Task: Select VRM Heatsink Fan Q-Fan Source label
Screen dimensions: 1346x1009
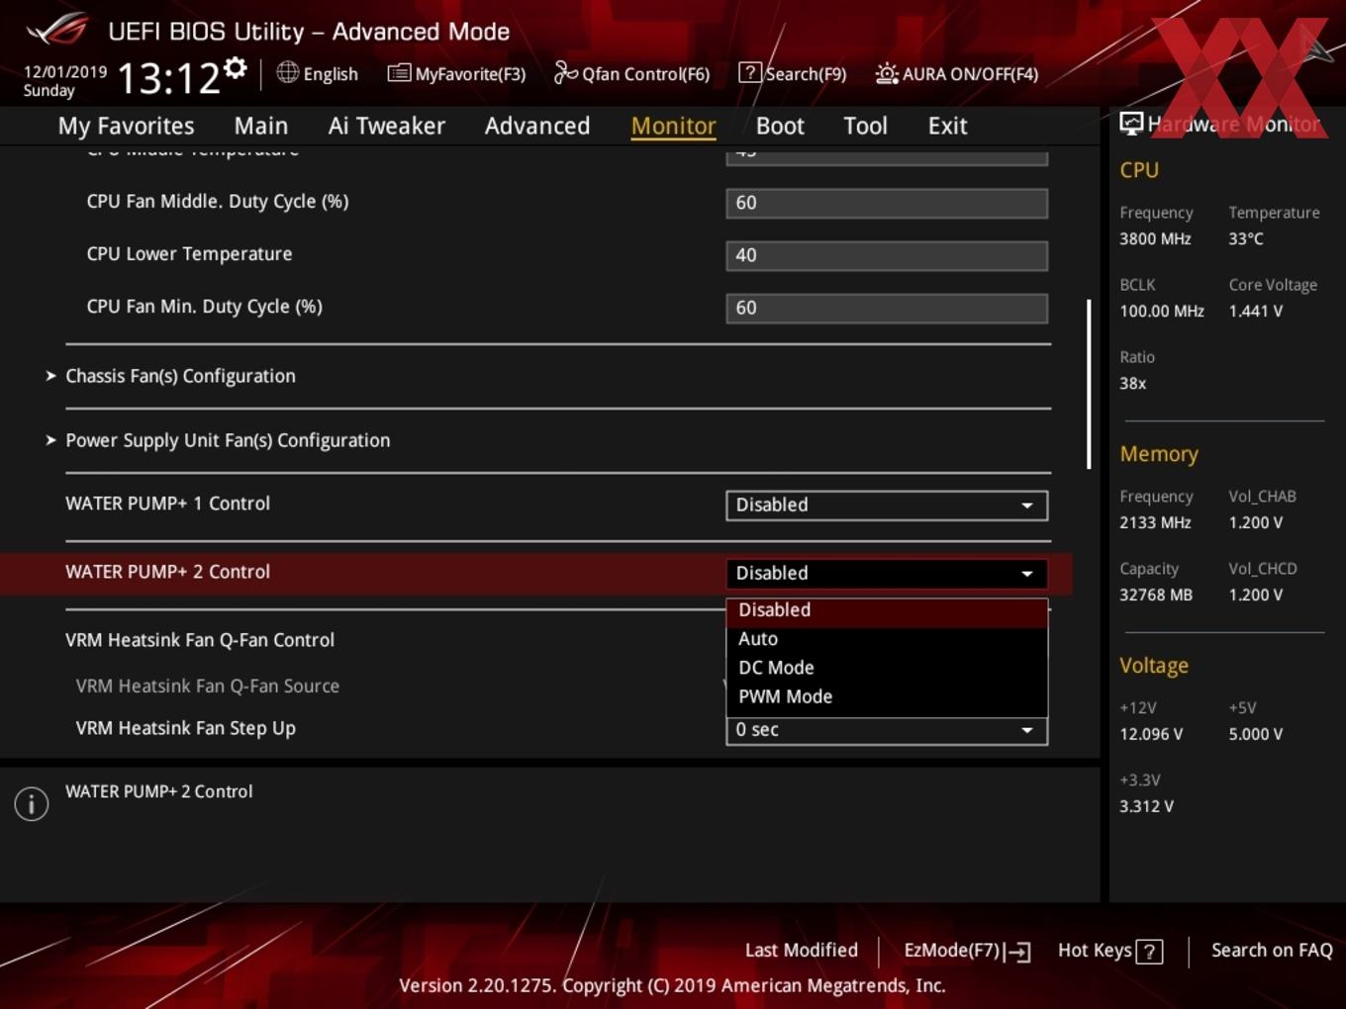Action: click(x=208, y=686)
